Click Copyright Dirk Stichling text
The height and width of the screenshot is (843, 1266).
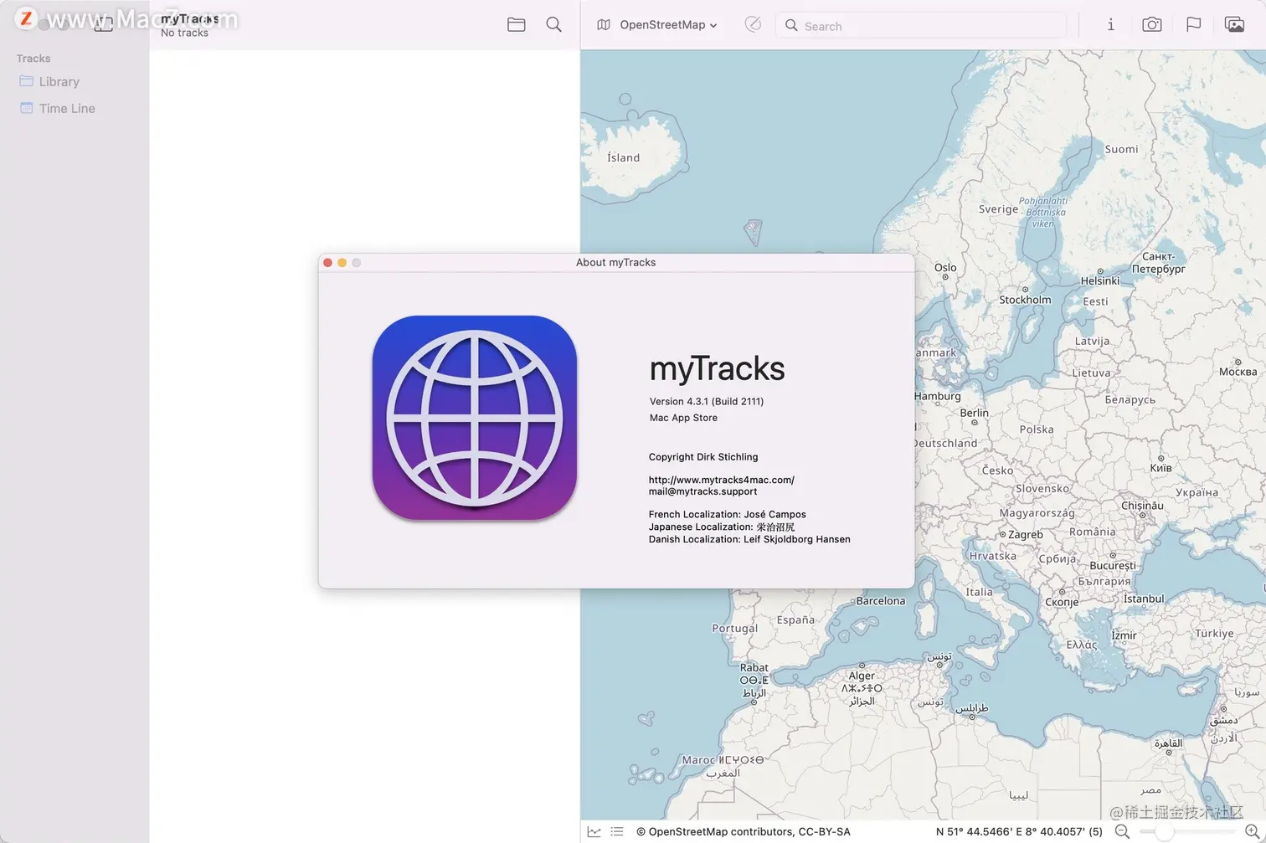coord(703,457)
